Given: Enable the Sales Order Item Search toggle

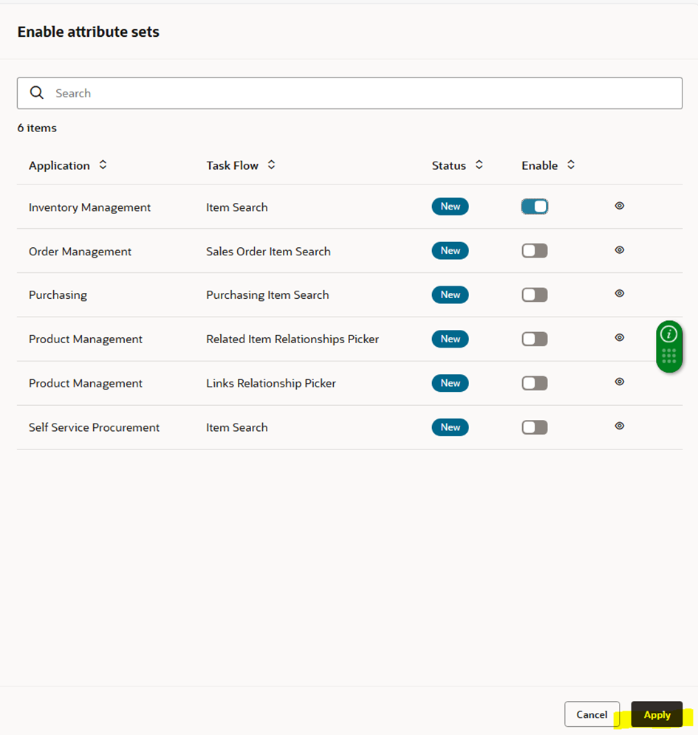Looking at the screenshot, I should [534, 251].
